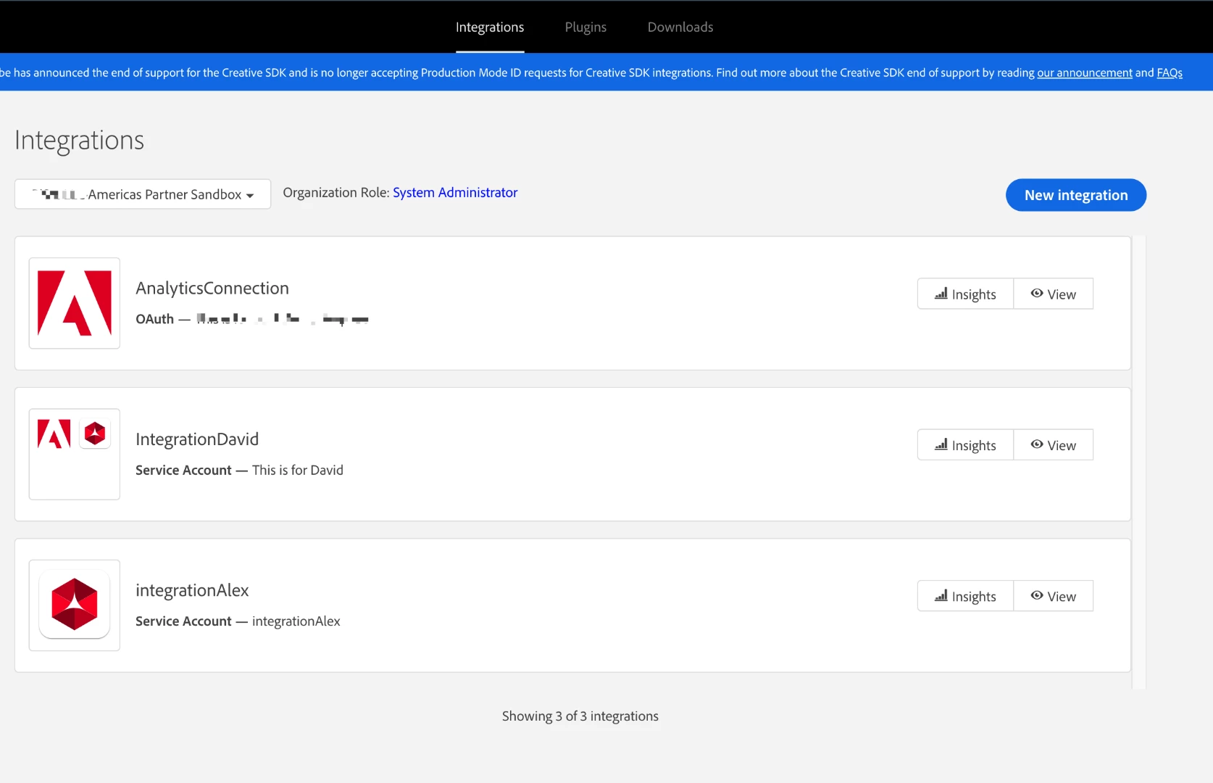1213x783 pixels.
Task: Expand the Americas Partner Sandbox organization dropdown
Action: [x=143, y=194]
